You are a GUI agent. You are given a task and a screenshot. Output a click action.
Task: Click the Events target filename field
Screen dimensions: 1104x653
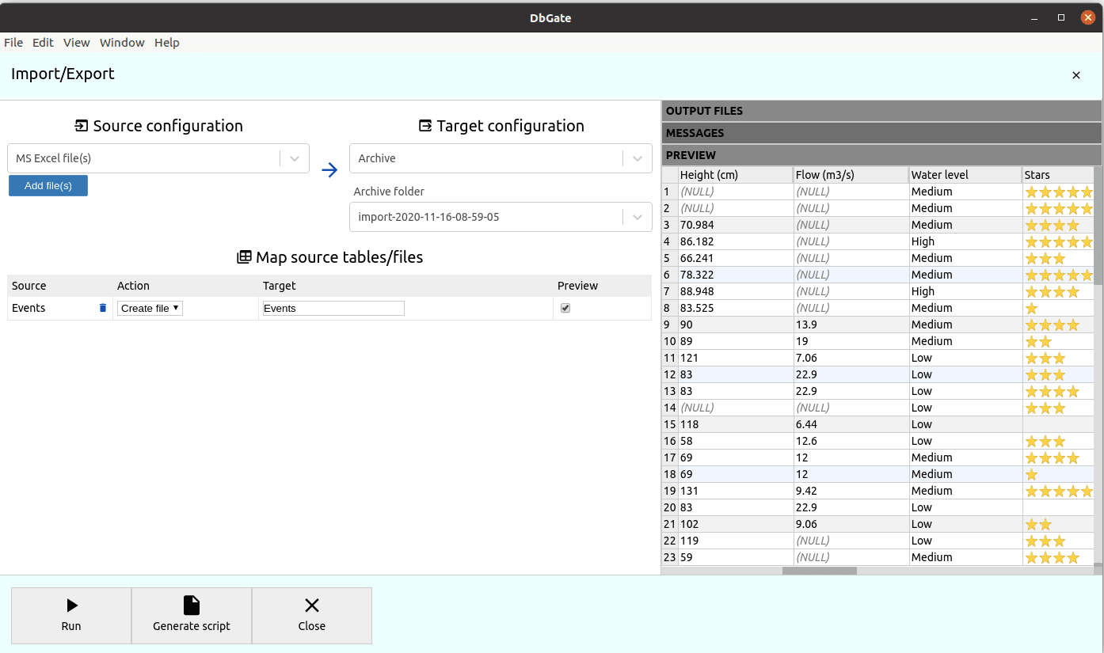pos(333,308)
